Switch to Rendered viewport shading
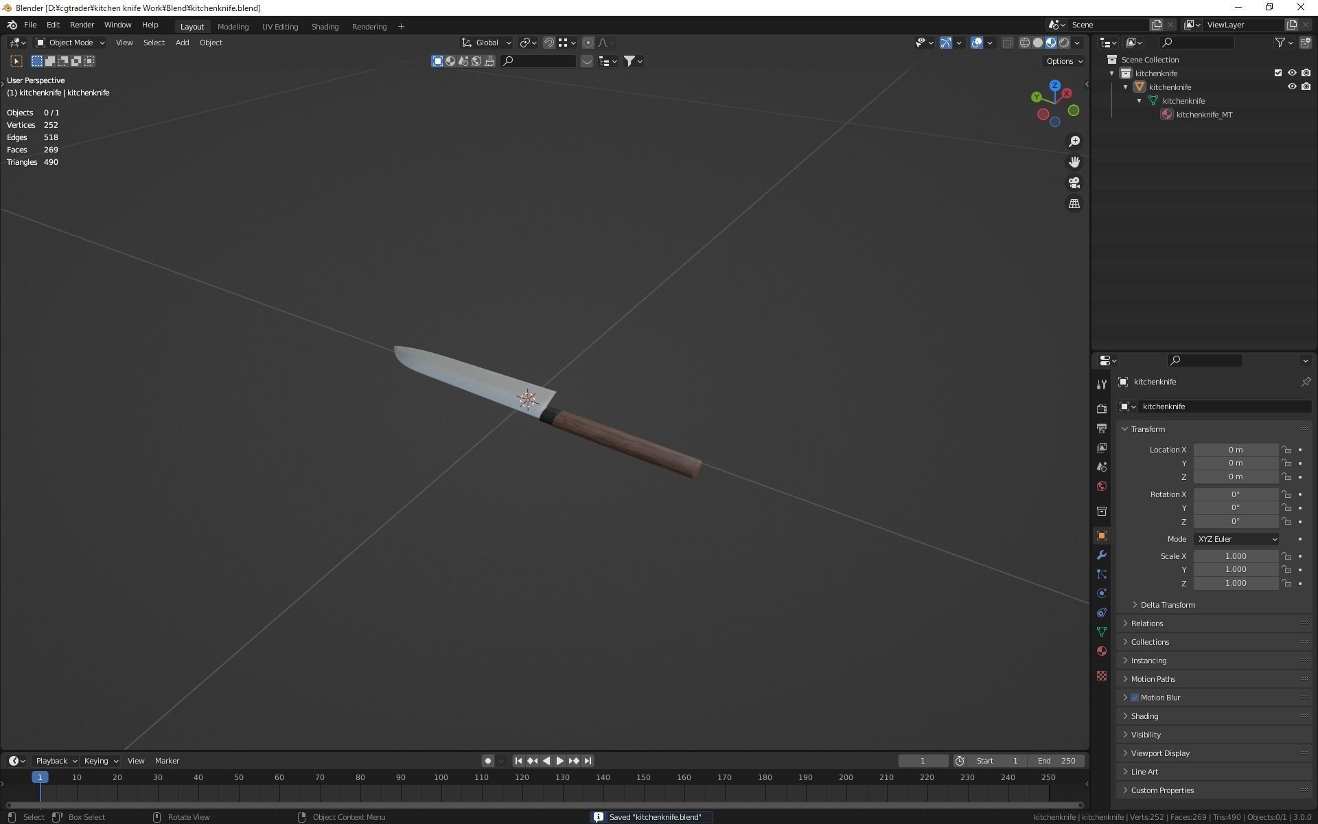 click(1064, 43)
